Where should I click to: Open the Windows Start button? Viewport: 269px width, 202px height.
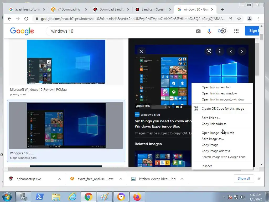(x=7, y=197)
